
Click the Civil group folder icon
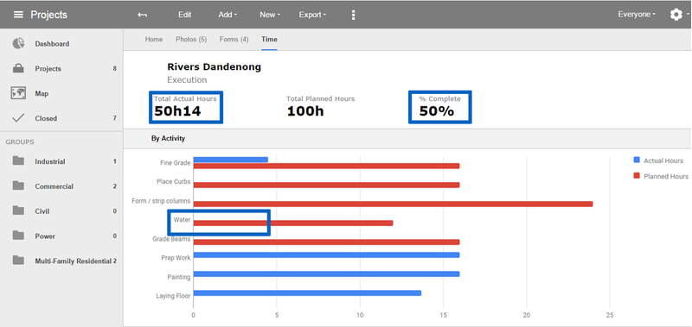point(18,211)
